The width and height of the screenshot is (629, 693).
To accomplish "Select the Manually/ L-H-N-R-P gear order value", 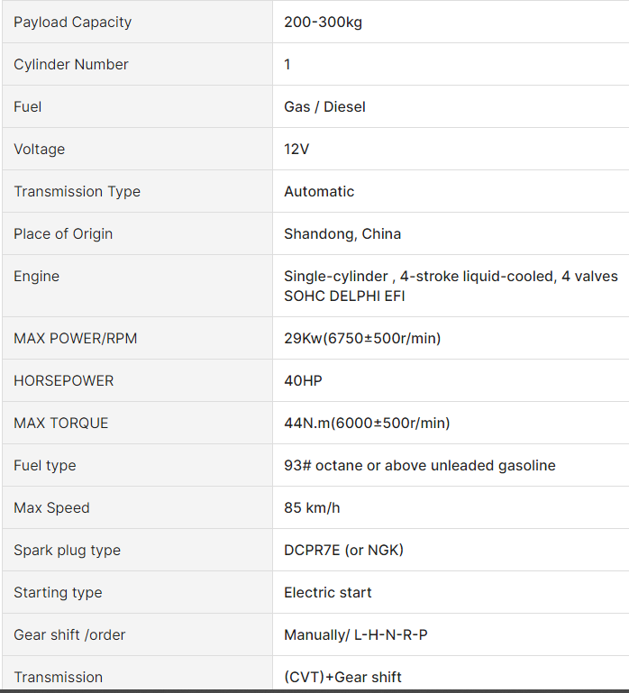I will (x=356, y=634).
